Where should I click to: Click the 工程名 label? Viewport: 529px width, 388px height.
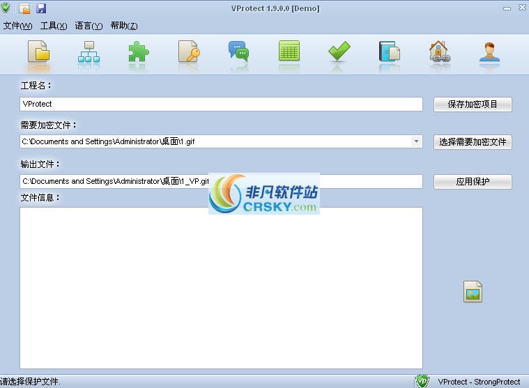pyautogui.click(x=36, y=86)
